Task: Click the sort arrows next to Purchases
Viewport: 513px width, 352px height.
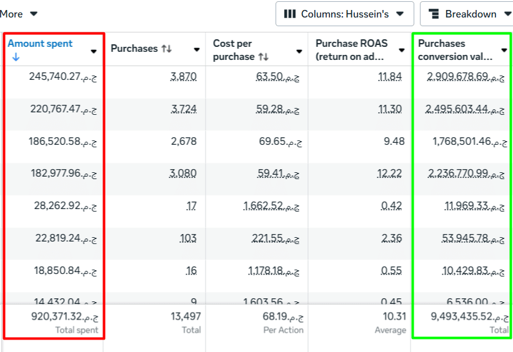Action: 166,49
